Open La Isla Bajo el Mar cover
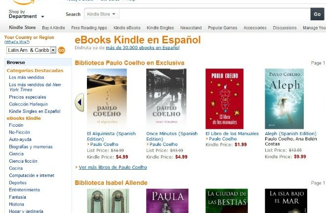326x213 pixels. [286, 201]
